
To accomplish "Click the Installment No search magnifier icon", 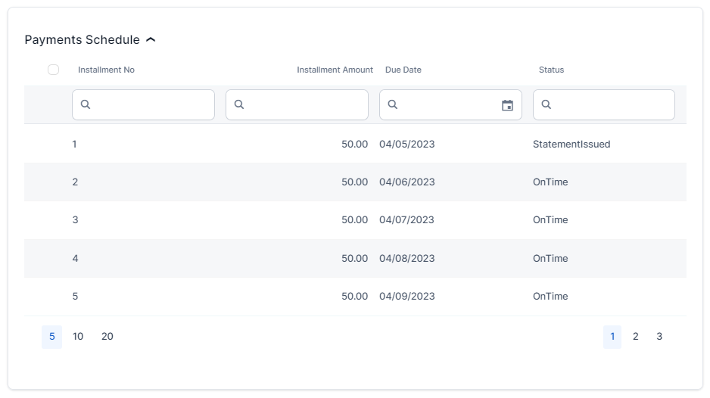I will point(86,105).
